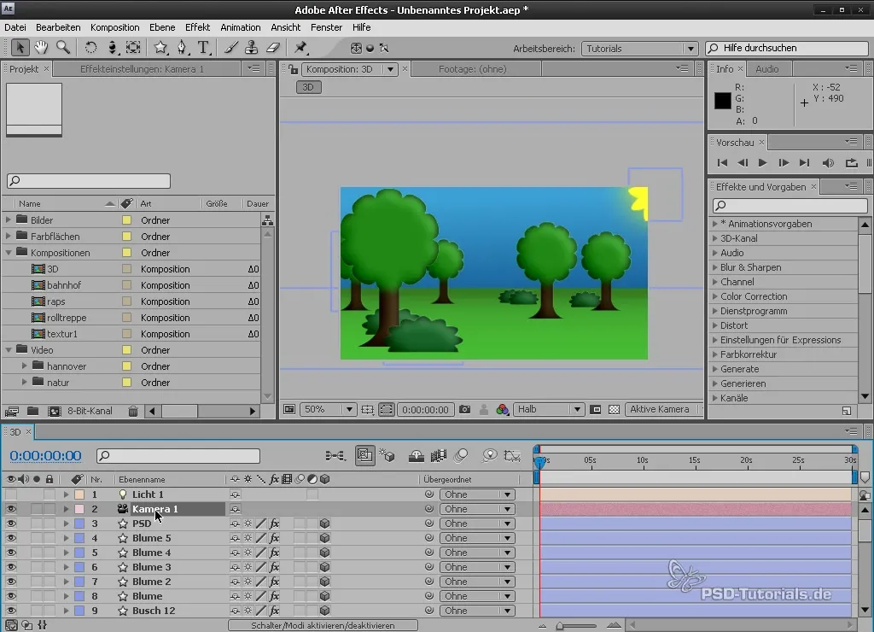Screen dimensions: 874x632
Task: Open the 50% zoom level dropdown
Action: click(329, 410)
